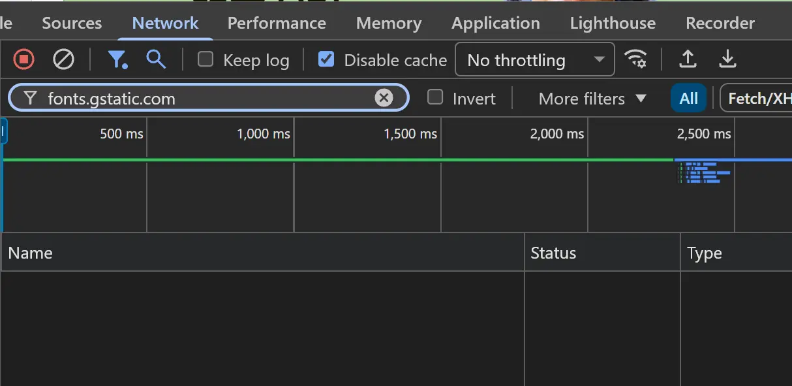Open the No throttling dropdown
Viewport: 792px width, 386px height.
click(x=535, y=60)
